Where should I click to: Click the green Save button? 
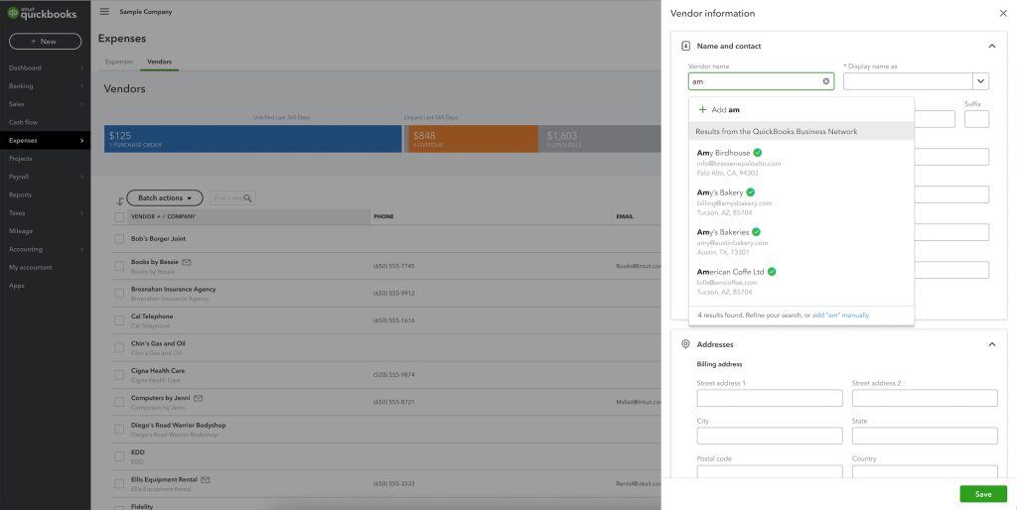[983, 494]
